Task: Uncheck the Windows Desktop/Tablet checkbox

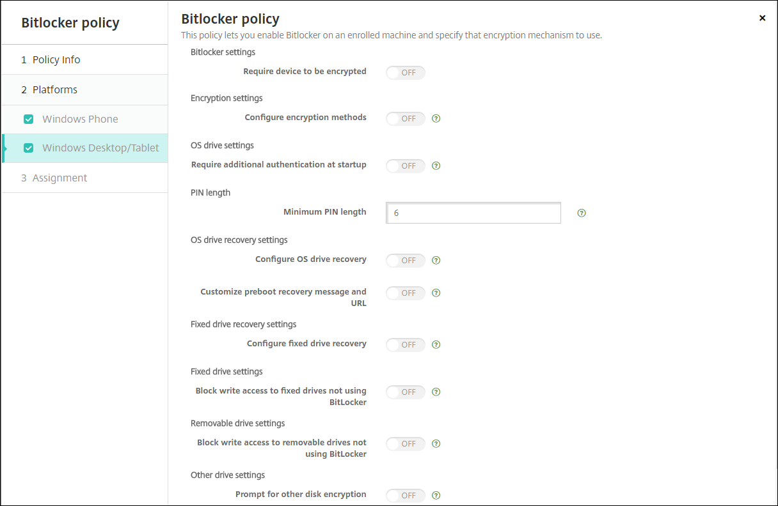Action: [x=28, y=148]
